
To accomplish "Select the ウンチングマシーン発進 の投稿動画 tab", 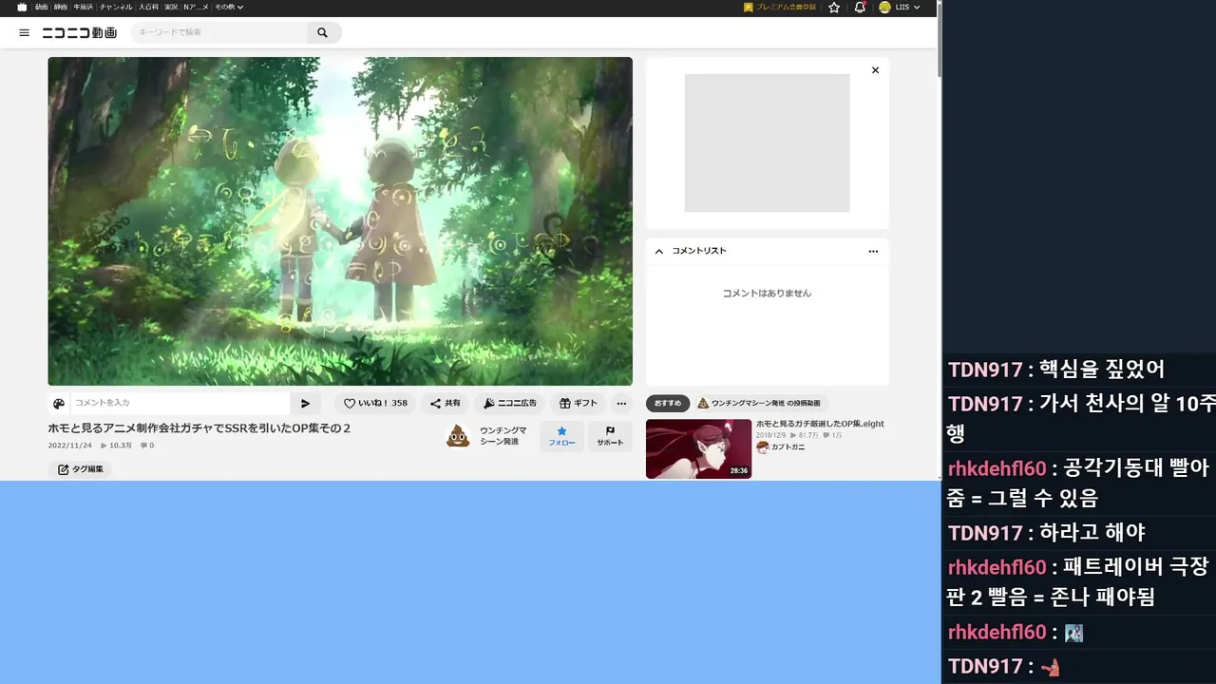I will [x=761, y=403].
